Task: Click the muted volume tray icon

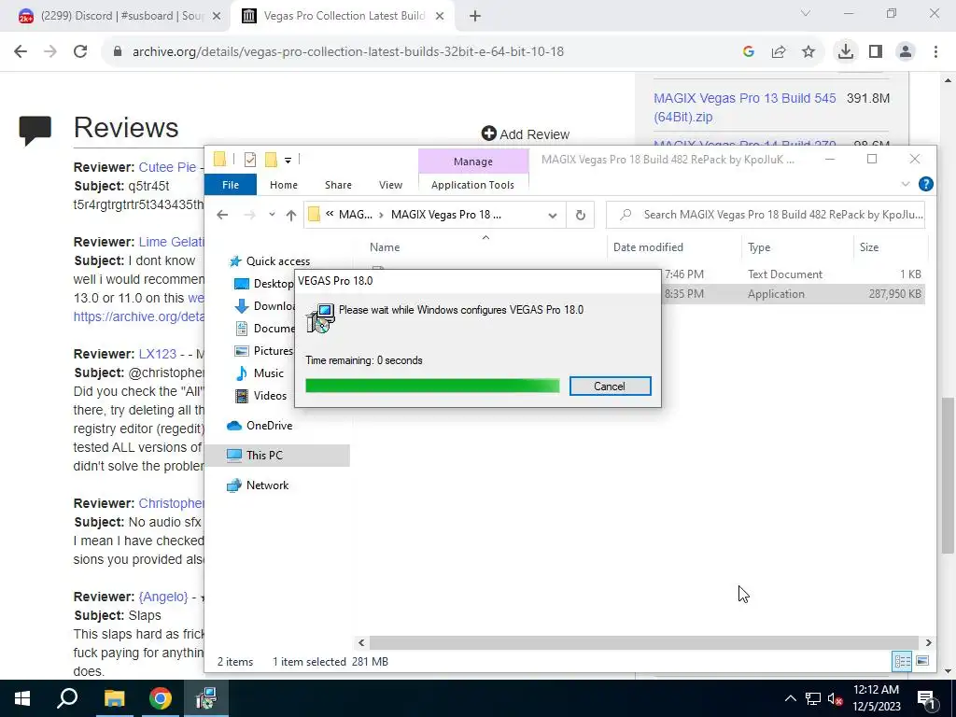Action: [x=835, y=698]
